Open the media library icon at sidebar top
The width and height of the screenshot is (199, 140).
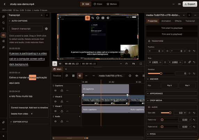(x=3, y=17)
